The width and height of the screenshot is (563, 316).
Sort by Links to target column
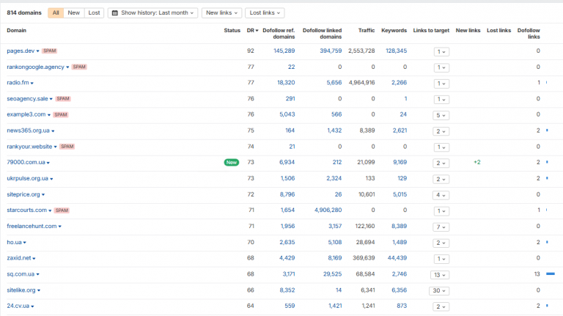point(431,31)
